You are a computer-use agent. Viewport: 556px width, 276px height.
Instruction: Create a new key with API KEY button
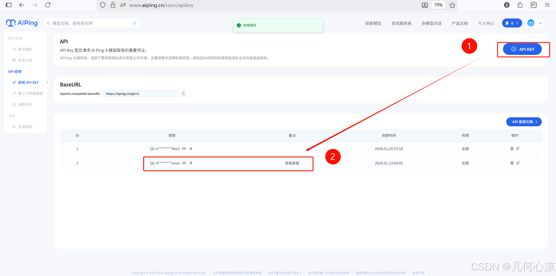[522, 49]
